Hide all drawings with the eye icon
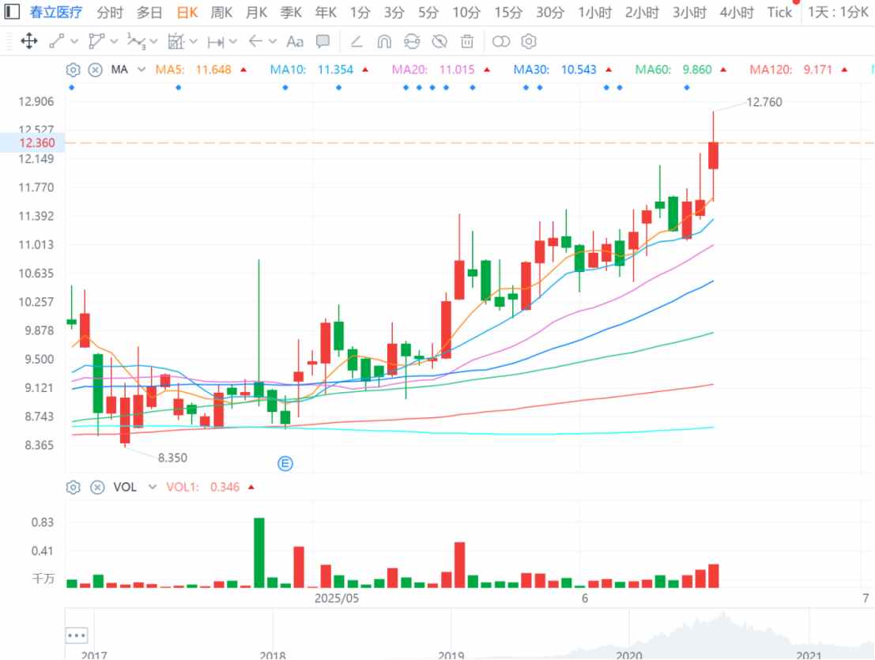The image size is (875, 660). click(x=439, y=41)
